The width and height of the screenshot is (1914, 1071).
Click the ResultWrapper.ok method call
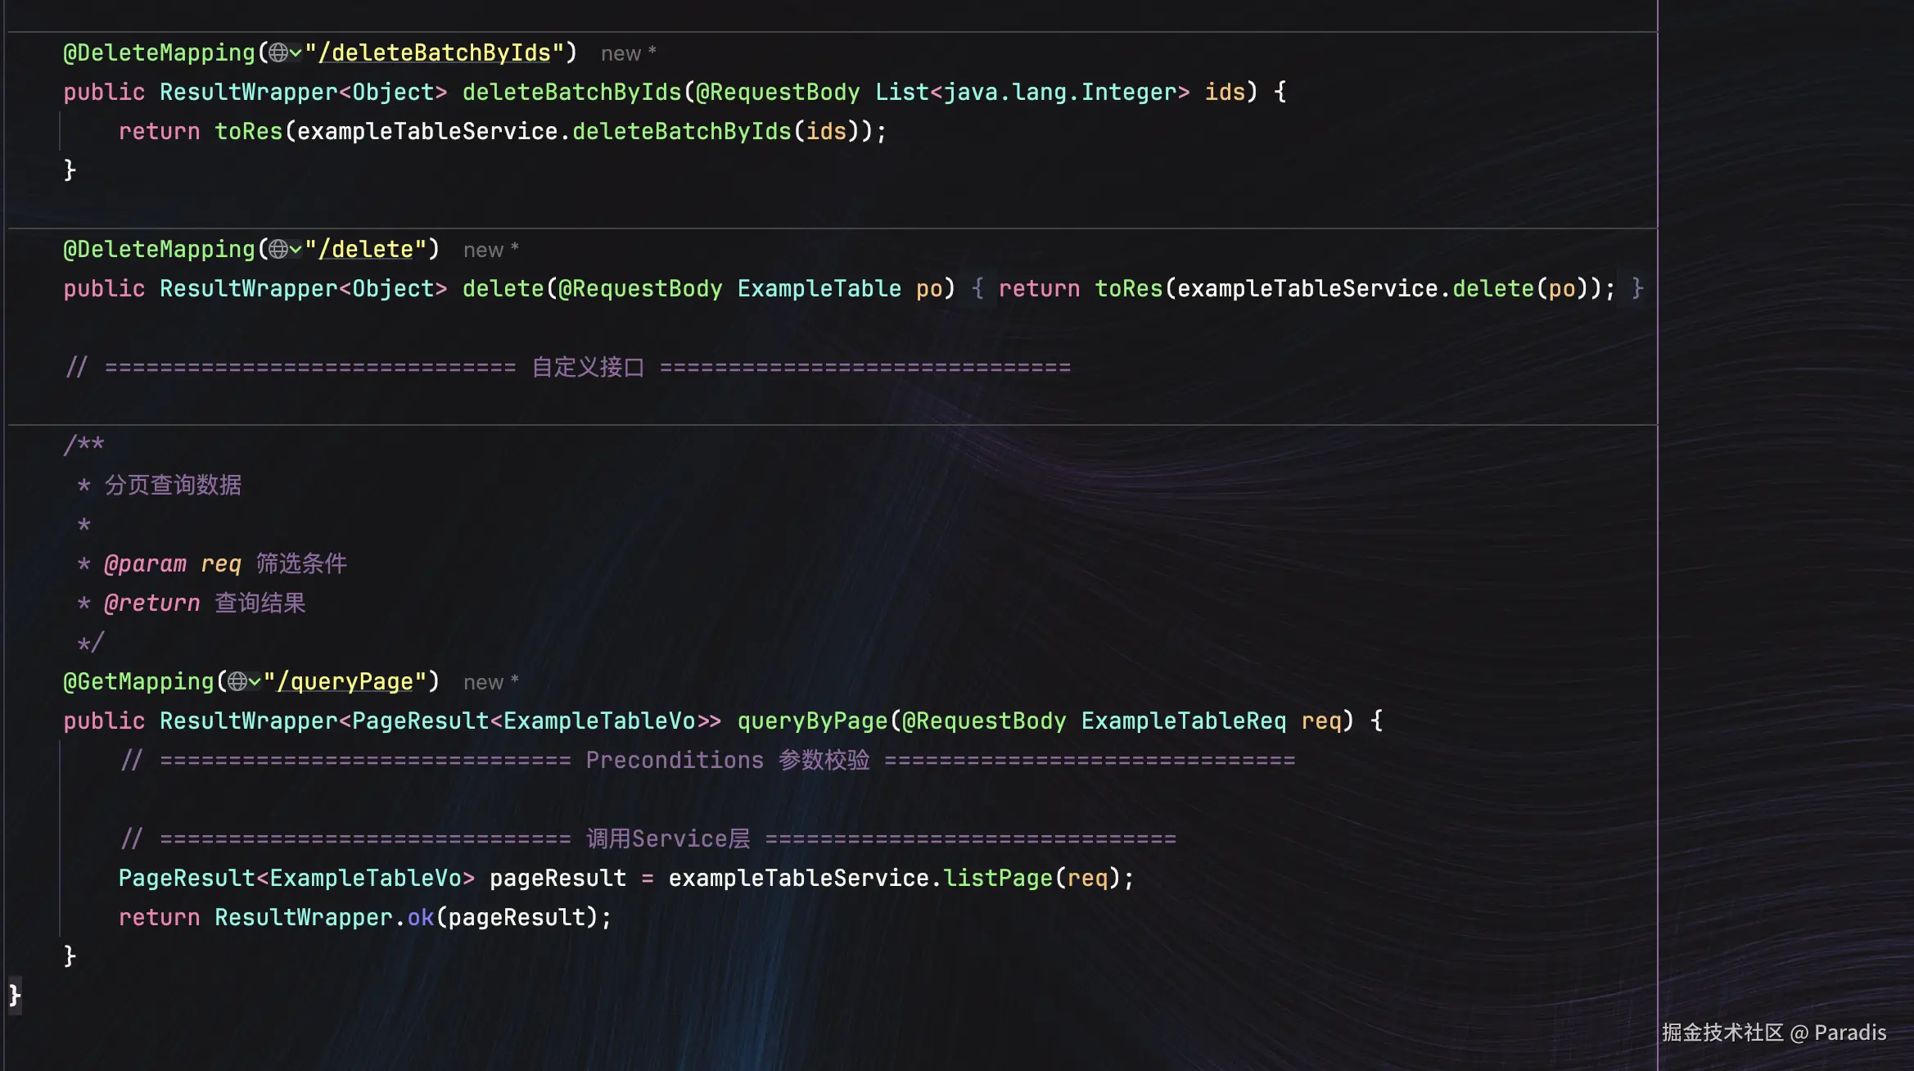click(420, 918)
